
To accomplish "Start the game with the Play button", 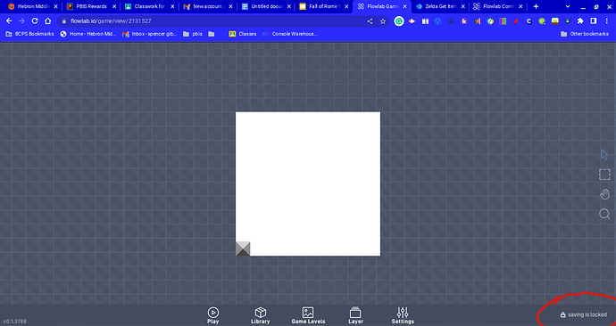I will click(213, 315).
